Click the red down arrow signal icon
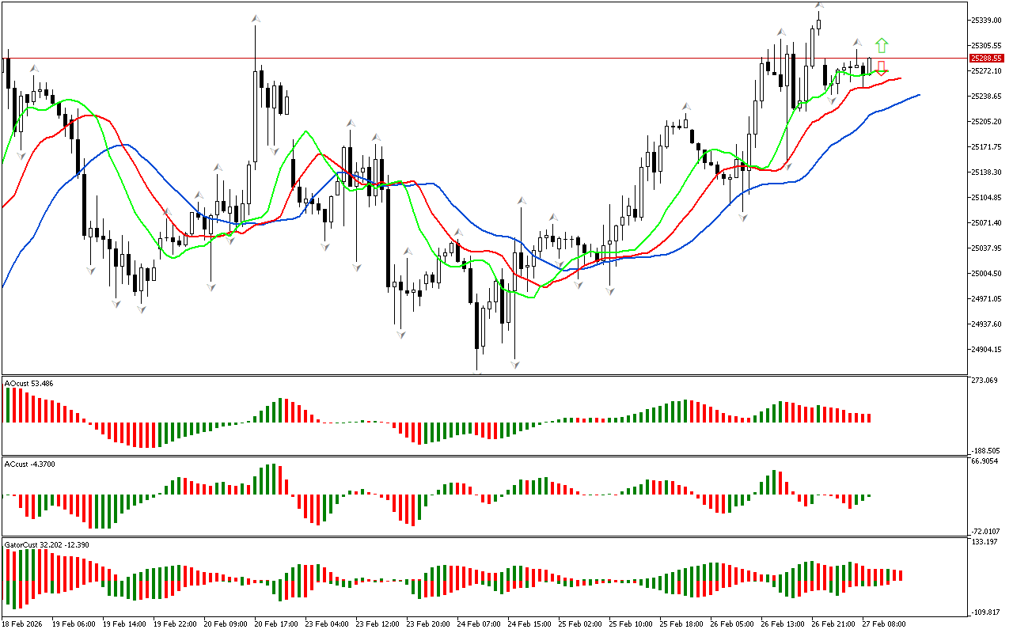 point(881,68)
